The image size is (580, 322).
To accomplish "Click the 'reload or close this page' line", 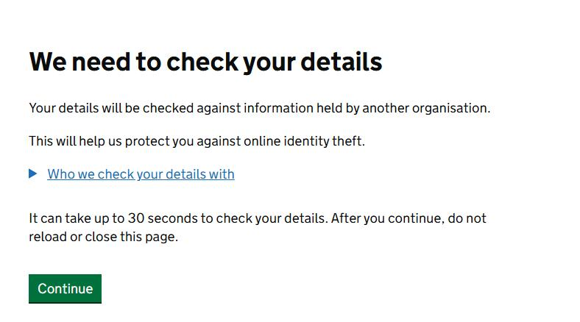I will point(104,237).
